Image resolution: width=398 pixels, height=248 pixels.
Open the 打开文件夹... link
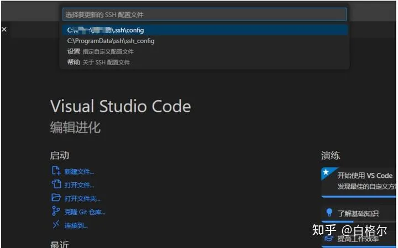pyautogui.click(x=82, y=198)
